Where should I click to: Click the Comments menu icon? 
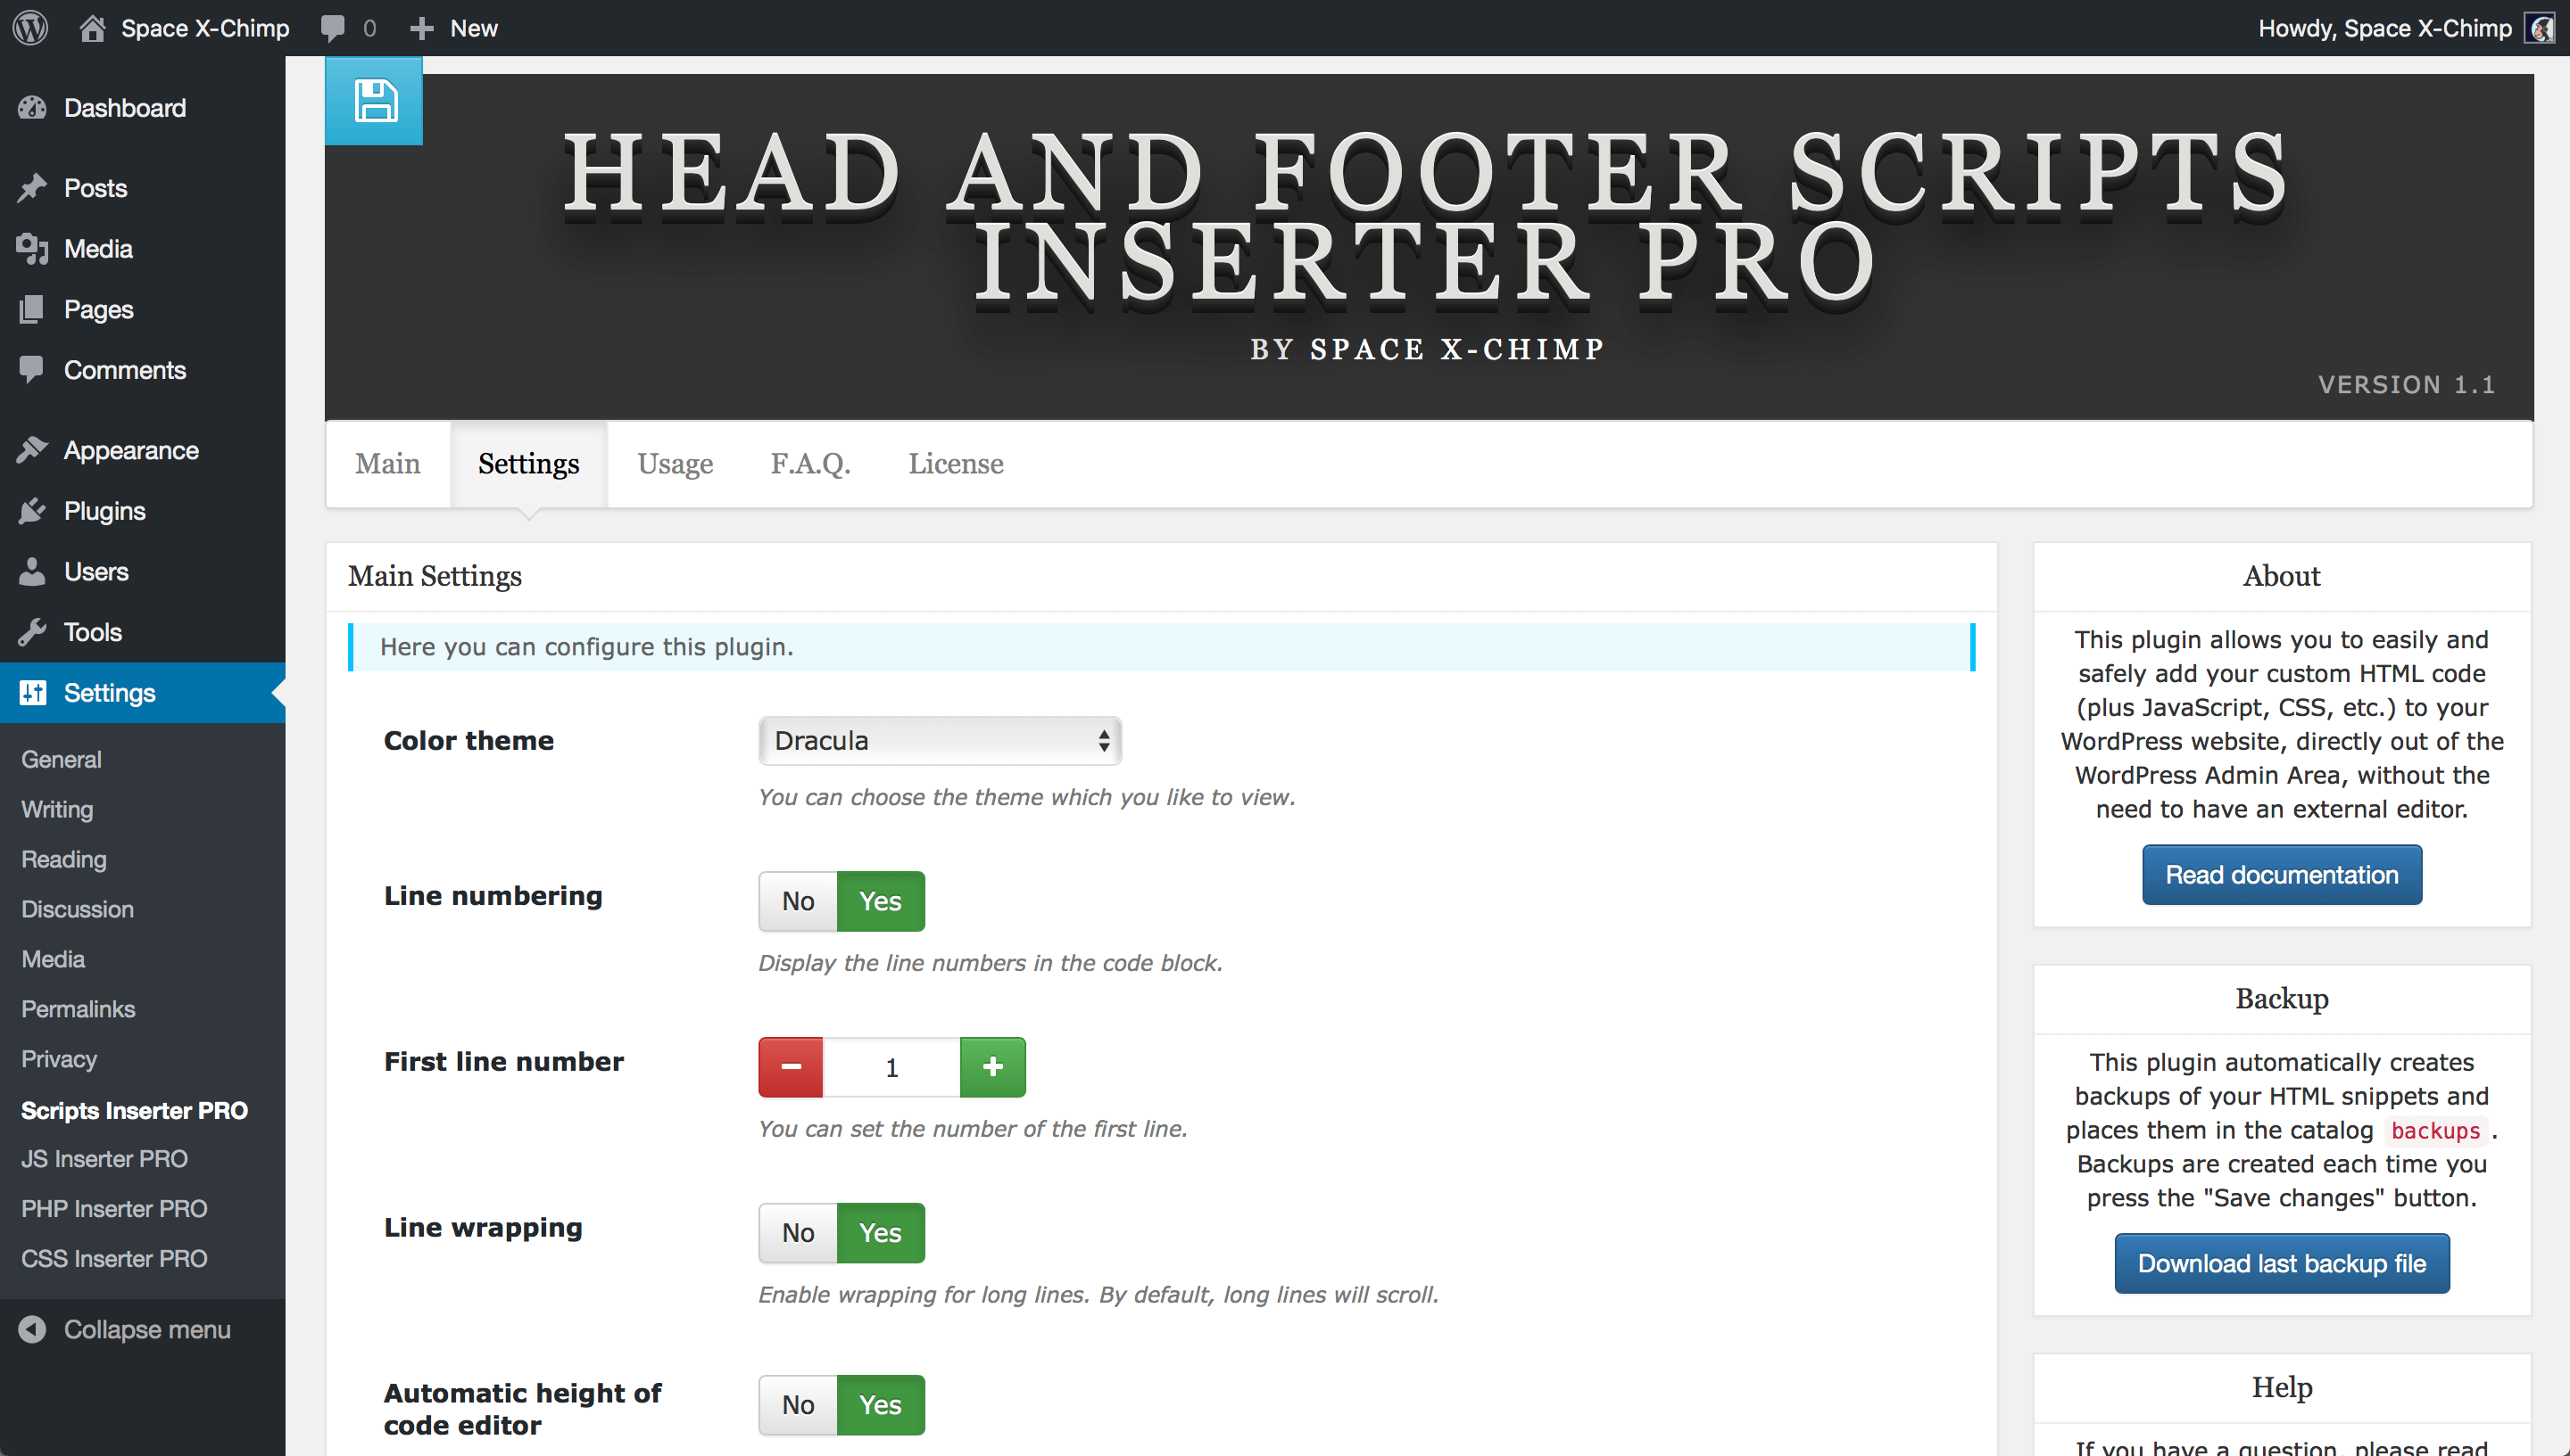tap(34, 368)
